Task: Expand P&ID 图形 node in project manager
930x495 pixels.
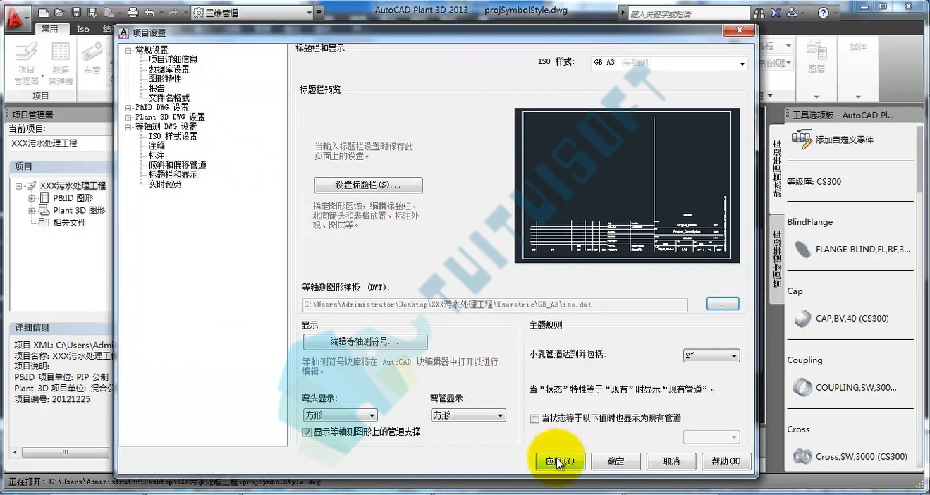Action: click(x=31, y=198)
